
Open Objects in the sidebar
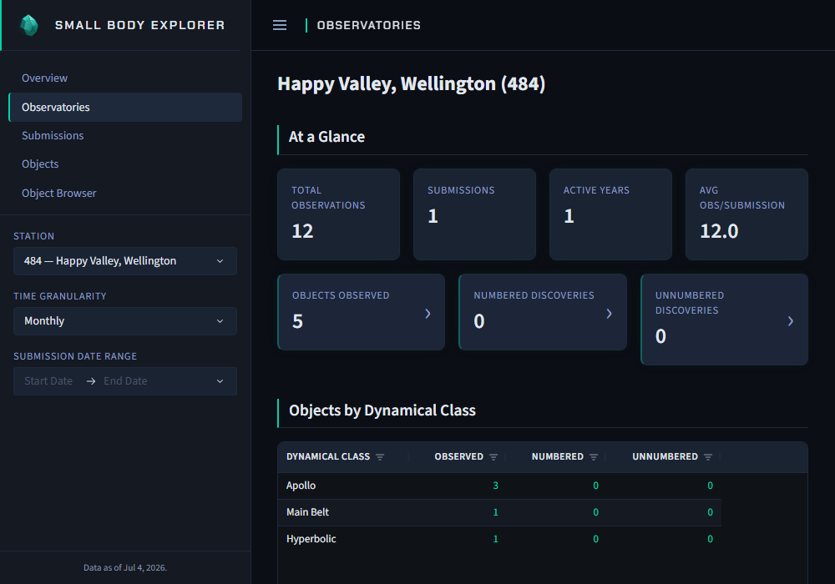coord(40,164)
